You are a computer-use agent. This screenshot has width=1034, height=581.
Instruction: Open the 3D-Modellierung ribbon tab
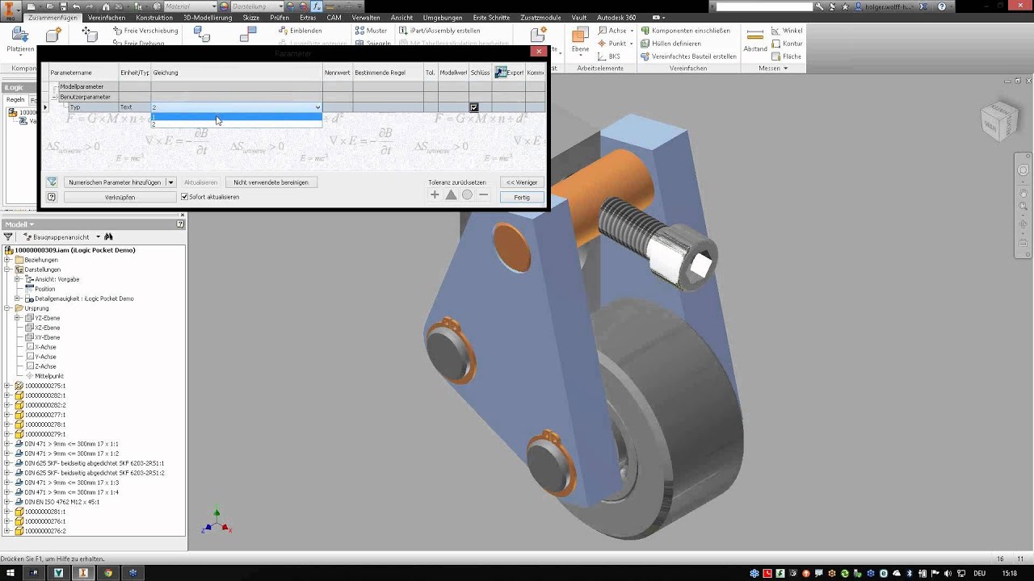click(x=208, y=18)
